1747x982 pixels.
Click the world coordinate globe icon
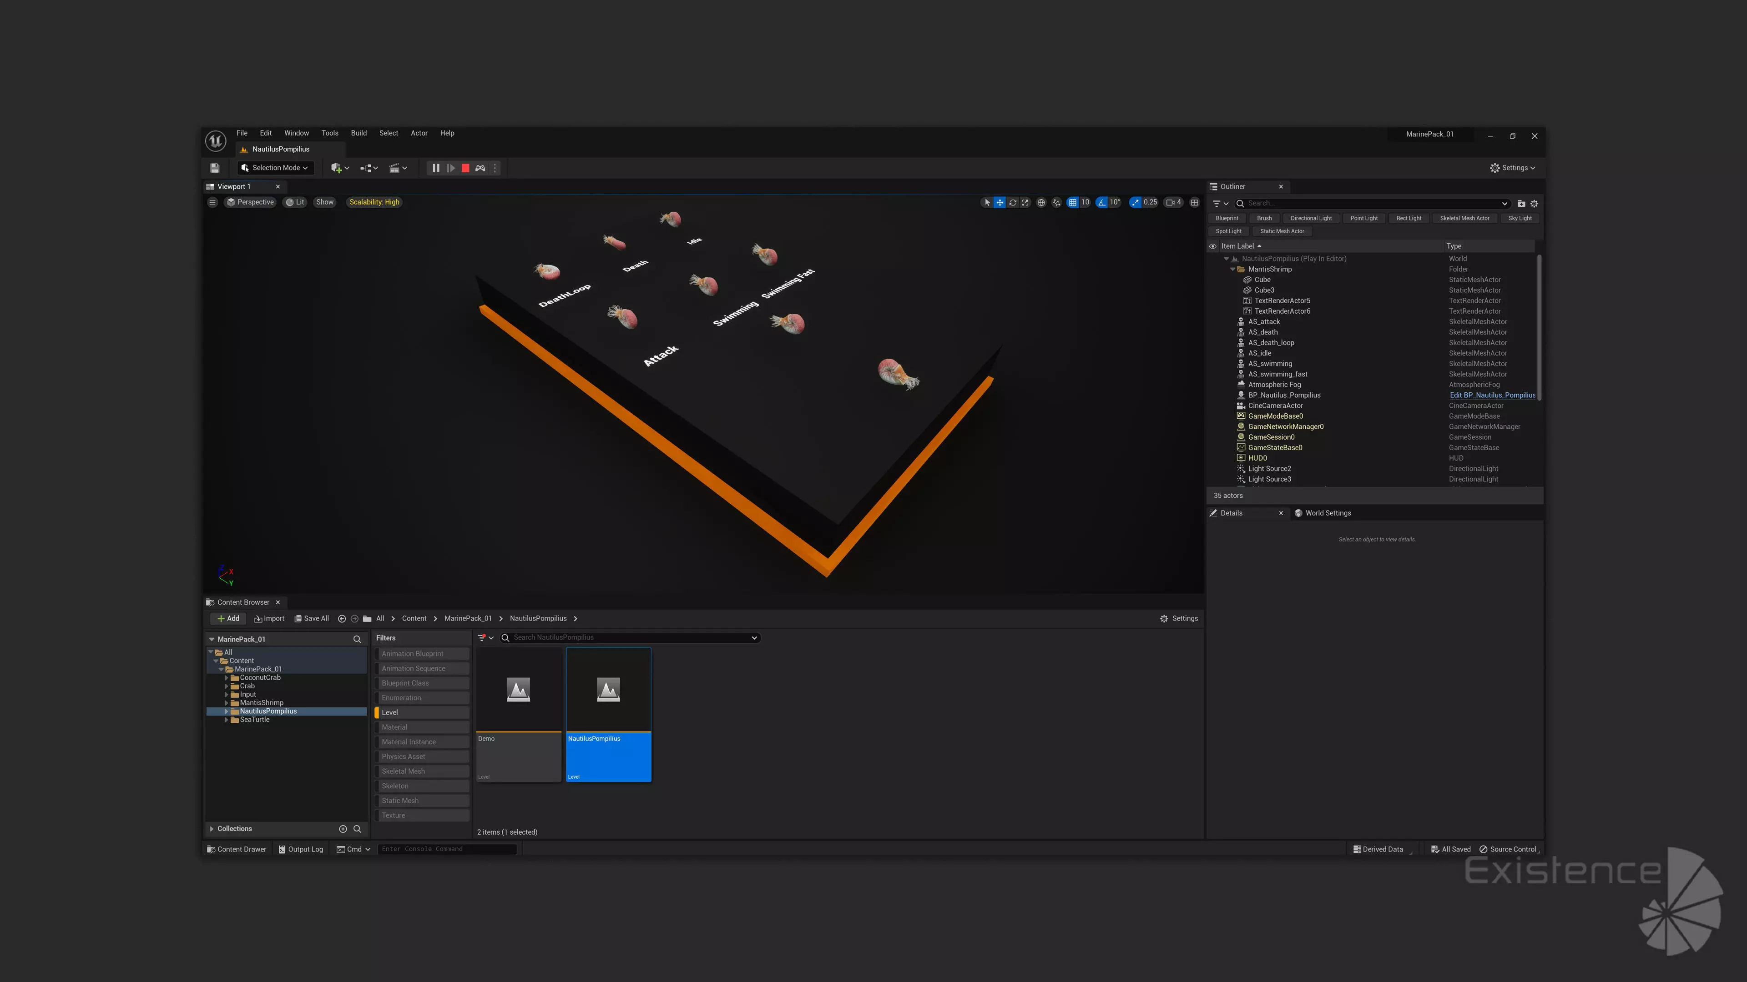[1041, 203]
